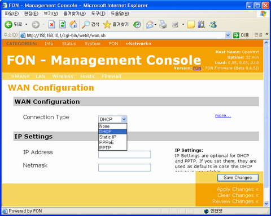Screen dimensions: 271x216
Task: Open the address bar dropdown arrow
Action: pyautogui.click(x=228, y=35)
